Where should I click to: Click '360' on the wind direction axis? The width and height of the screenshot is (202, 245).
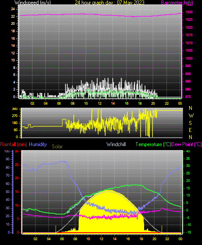click(15, 109)
